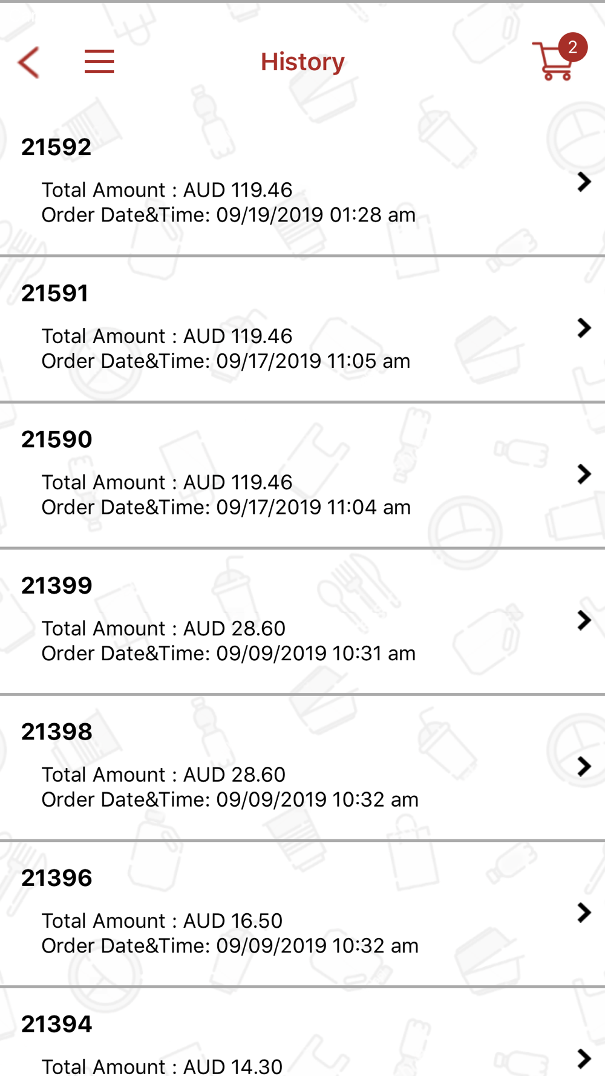Expand order 21591 with its chevron

(584, 328)
